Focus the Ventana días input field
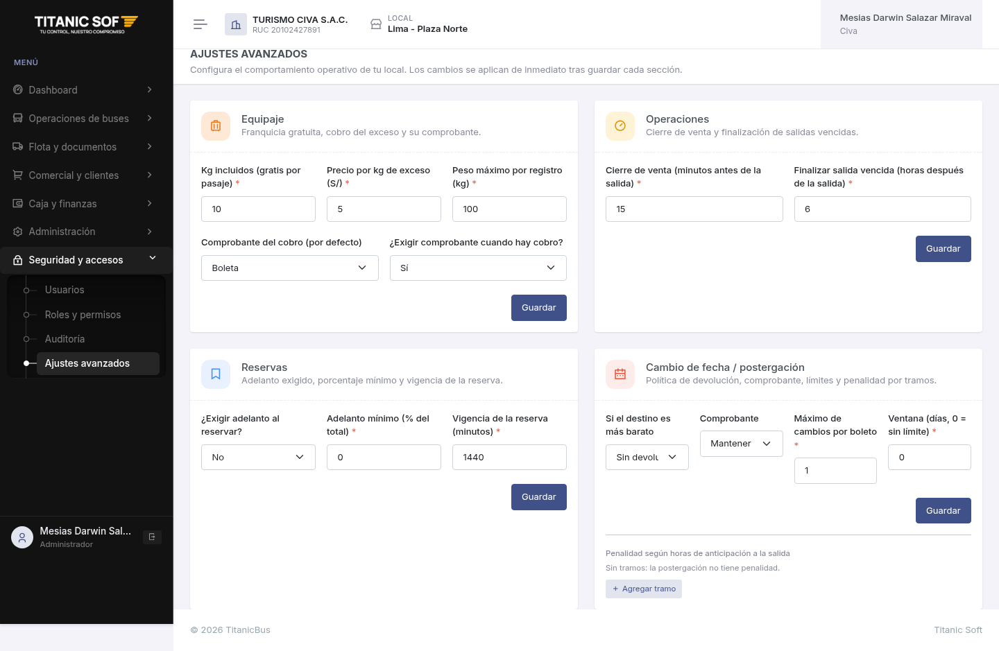The width and height of the screenshot is (999, 651). coord(930,457)
